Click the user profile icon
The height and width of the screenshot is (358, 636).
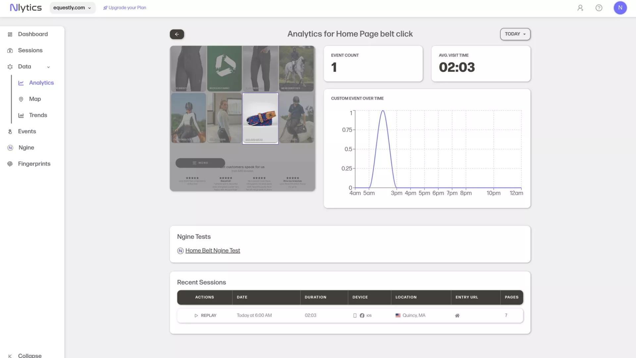coord(580,8)
